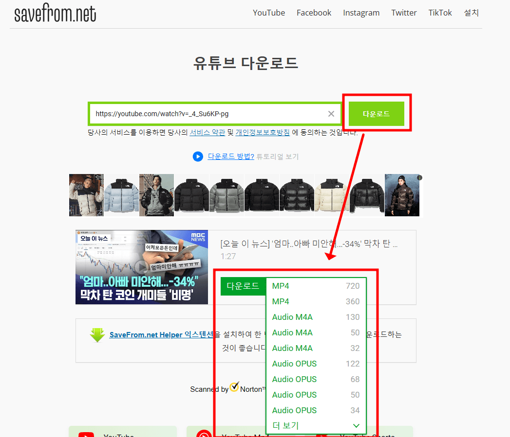Click the video title '[오늘 이 뉴스]'
Viewport: 510px width, 437px height.
pos(309,244)
